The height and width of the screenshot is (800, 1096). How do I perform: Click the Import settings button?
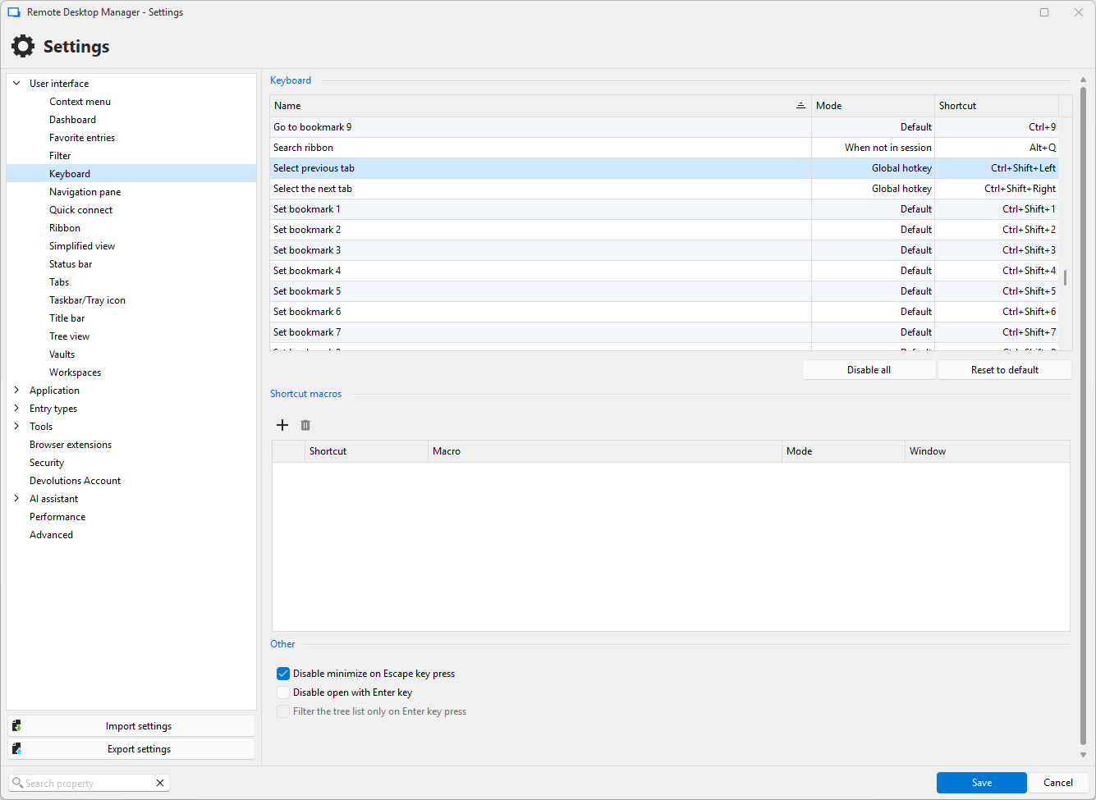click(x=131, y=726)
